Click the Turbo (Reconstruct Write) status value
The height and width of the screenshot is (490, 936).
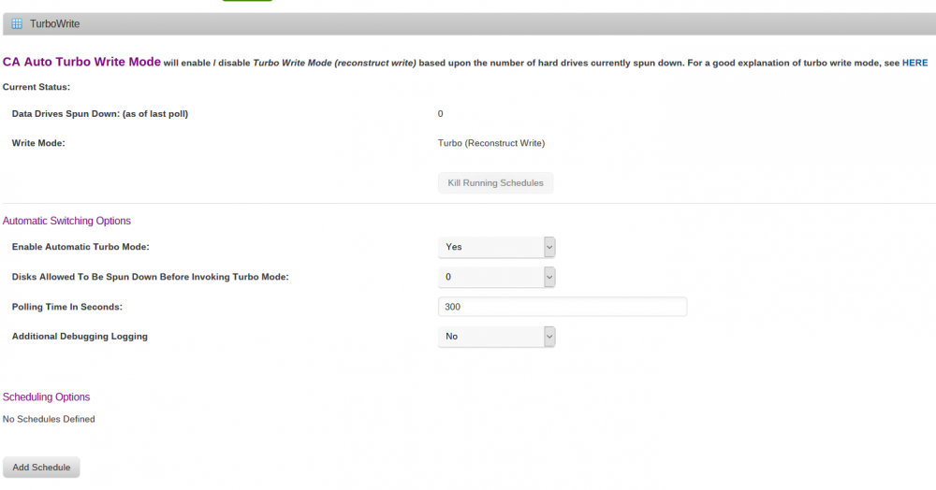491,143
